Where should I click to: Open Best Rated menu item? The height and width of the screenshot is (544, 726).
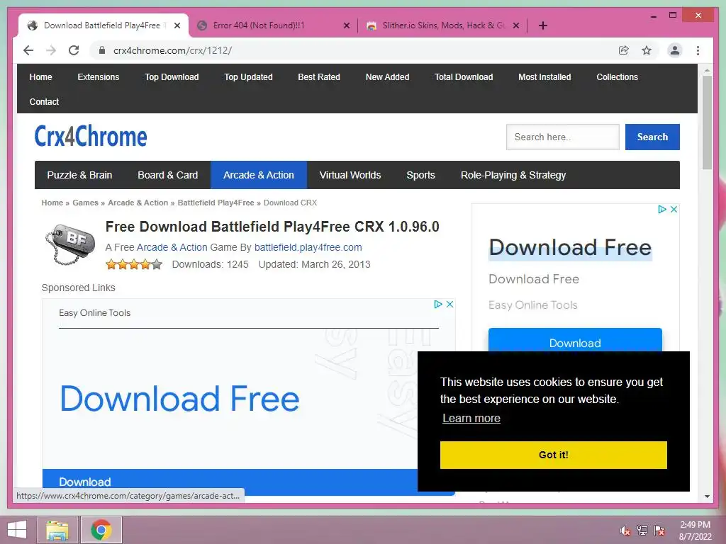coord(319,77)
